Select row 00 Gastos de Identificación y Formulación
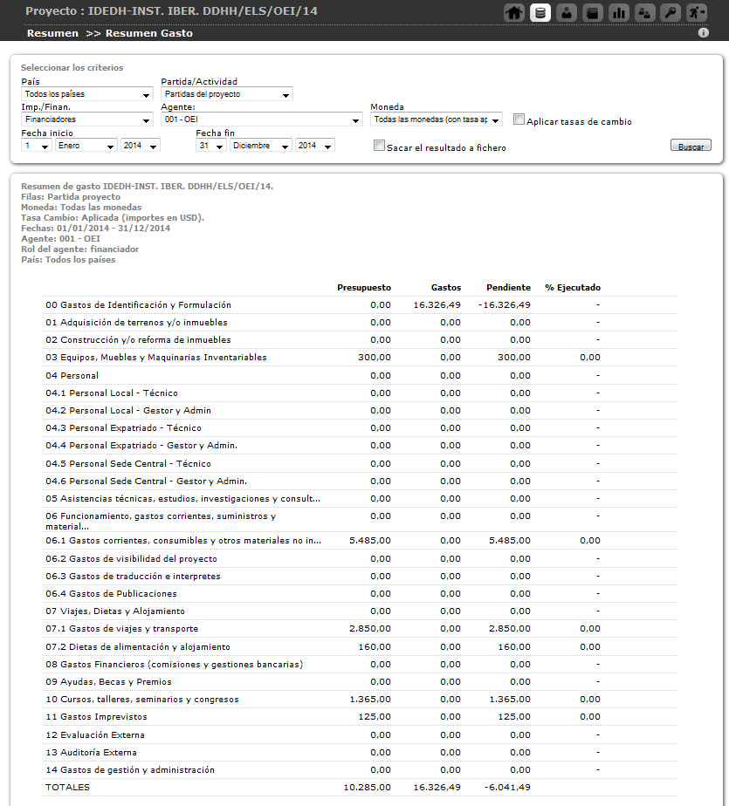The height and width of the screenshot is (806, 729). pyautogui.click(x=360, y=304)
